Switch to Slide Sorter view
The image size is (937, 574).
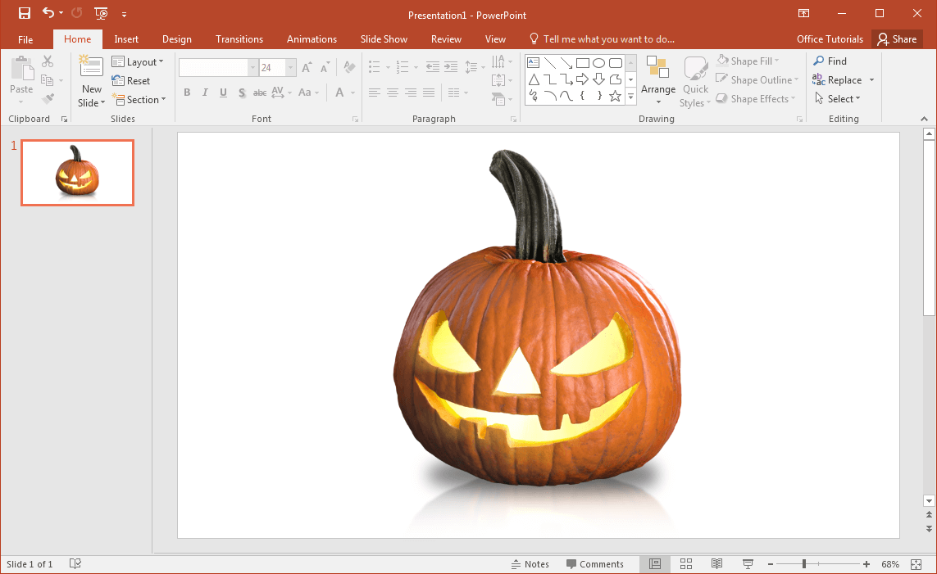[x=686, y=564]
